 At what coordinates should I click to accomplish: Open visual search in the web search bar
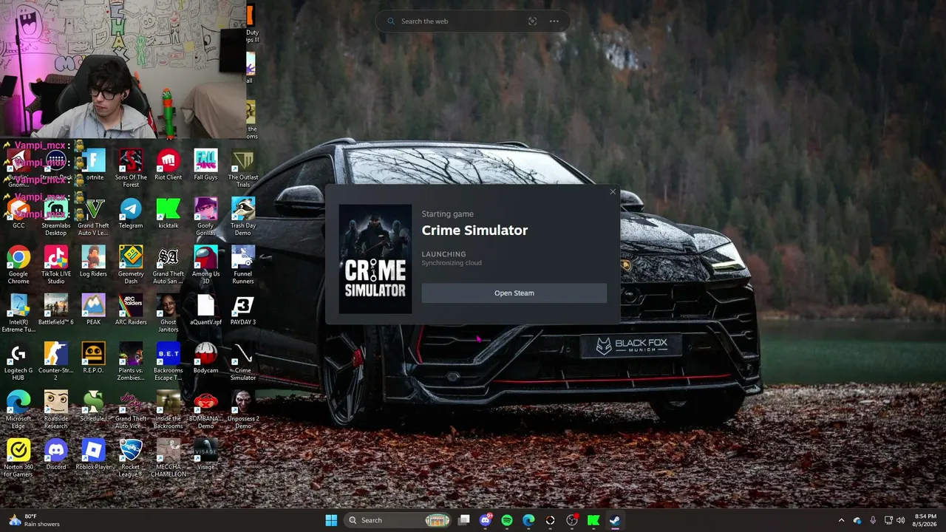click(x=532, y=21)
